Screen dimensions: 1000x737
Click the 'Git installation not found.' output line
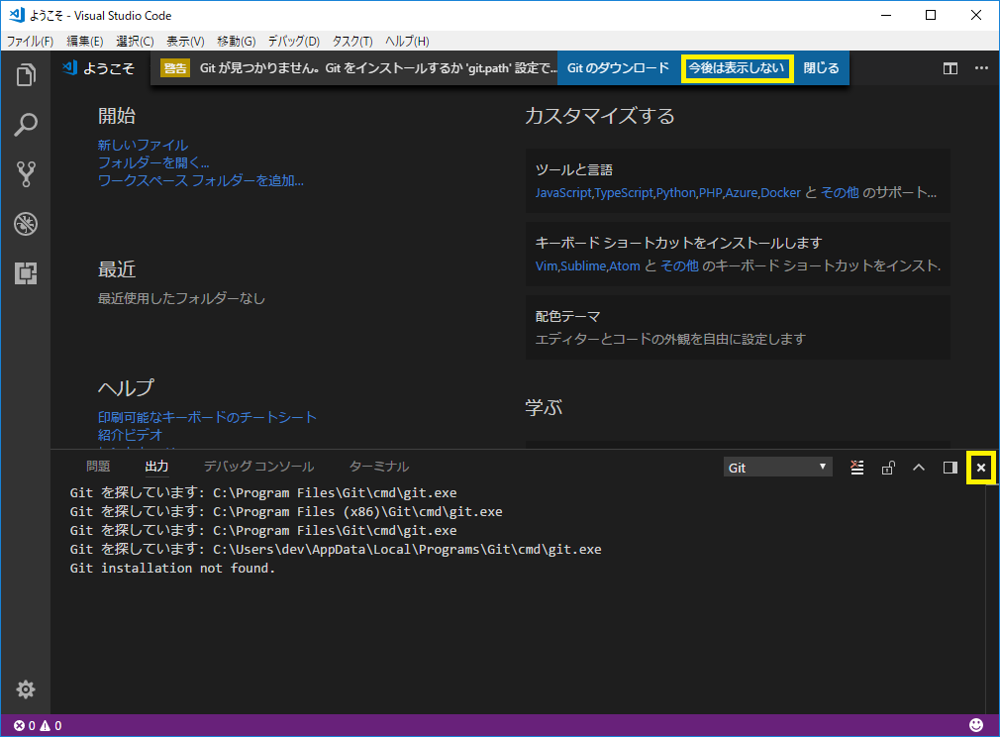(x=172, y=568)
